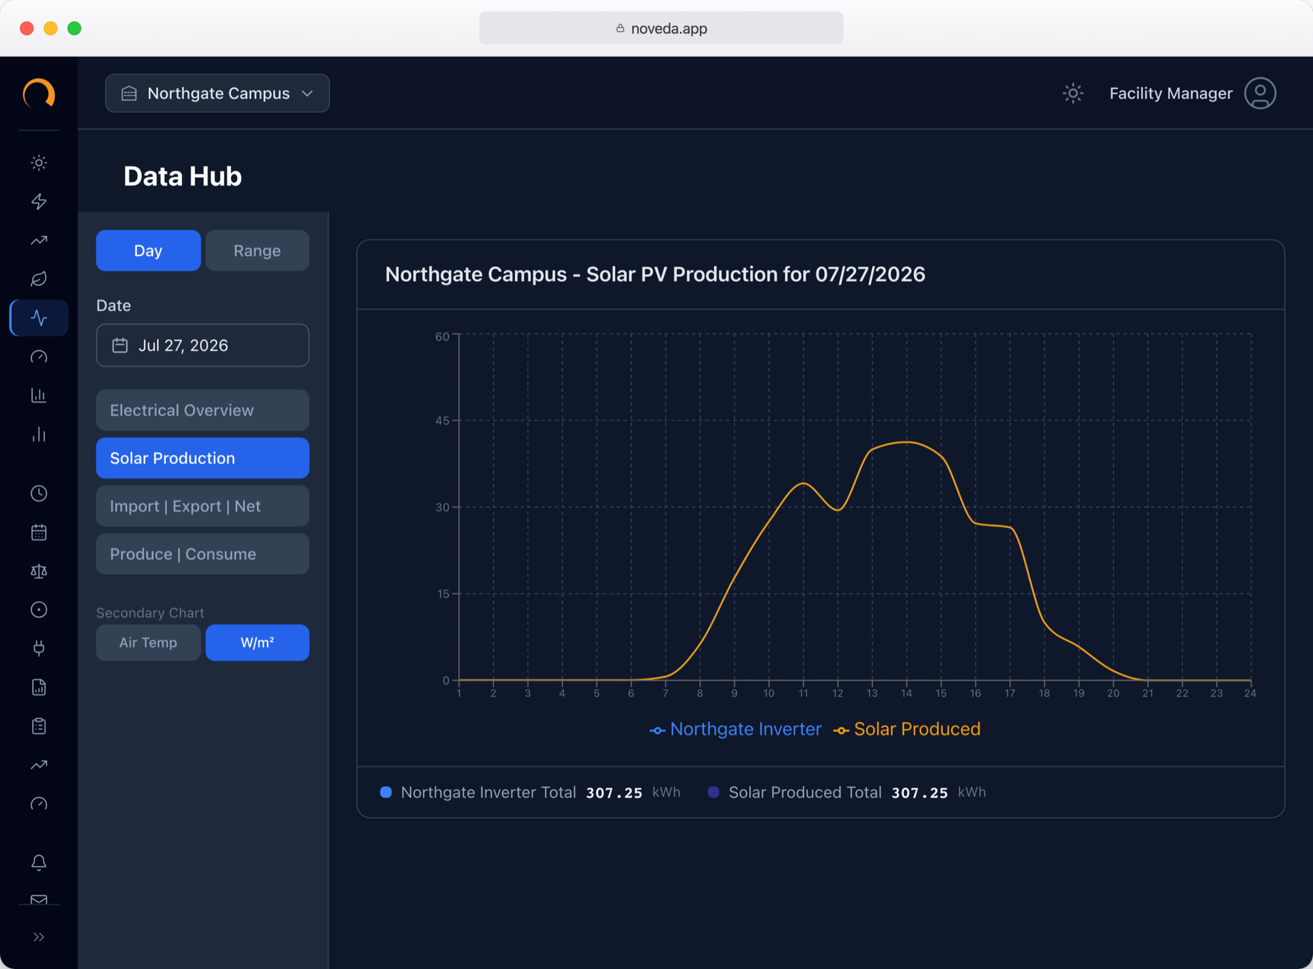Open the three-bar column chart icon
This screenshot has height=969, width=1313.
39,434
